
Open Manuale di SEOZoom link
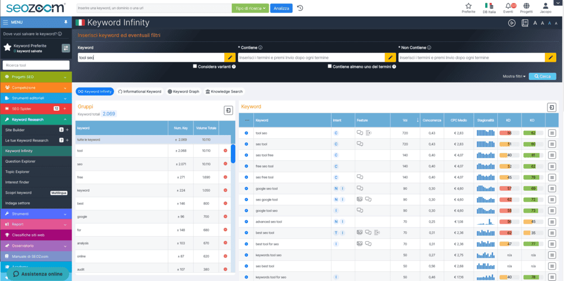(x=36, y=257)
